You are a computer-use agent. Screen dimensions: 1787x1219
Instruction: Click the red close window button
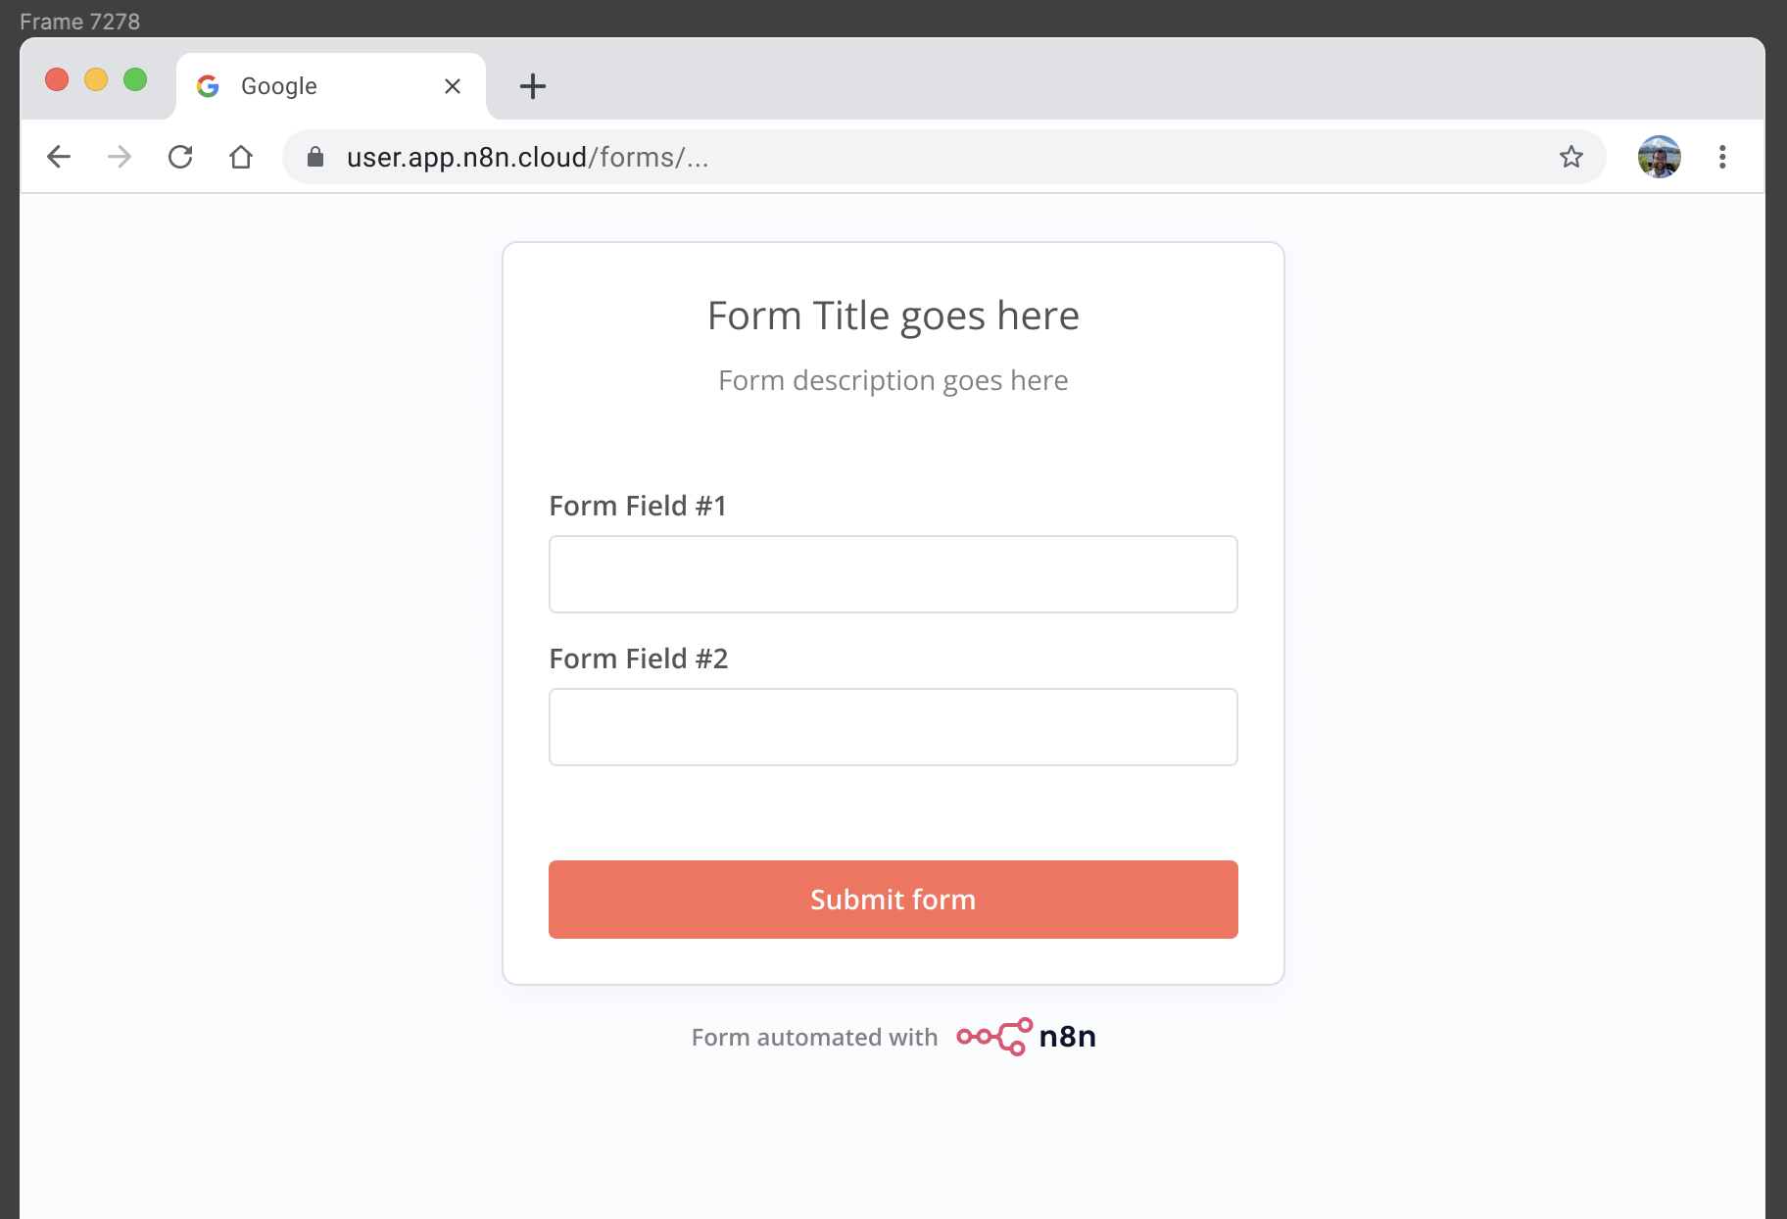pos(57,79)
